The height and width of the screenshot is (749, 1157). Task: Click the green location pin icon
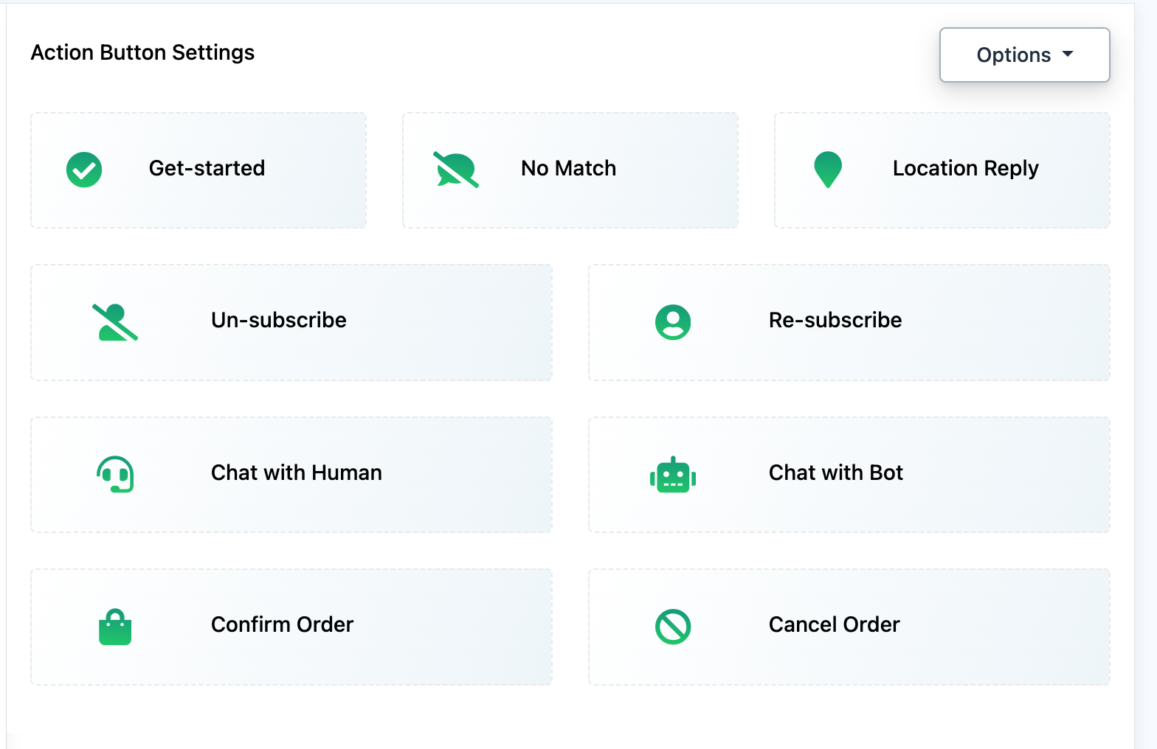828,170
